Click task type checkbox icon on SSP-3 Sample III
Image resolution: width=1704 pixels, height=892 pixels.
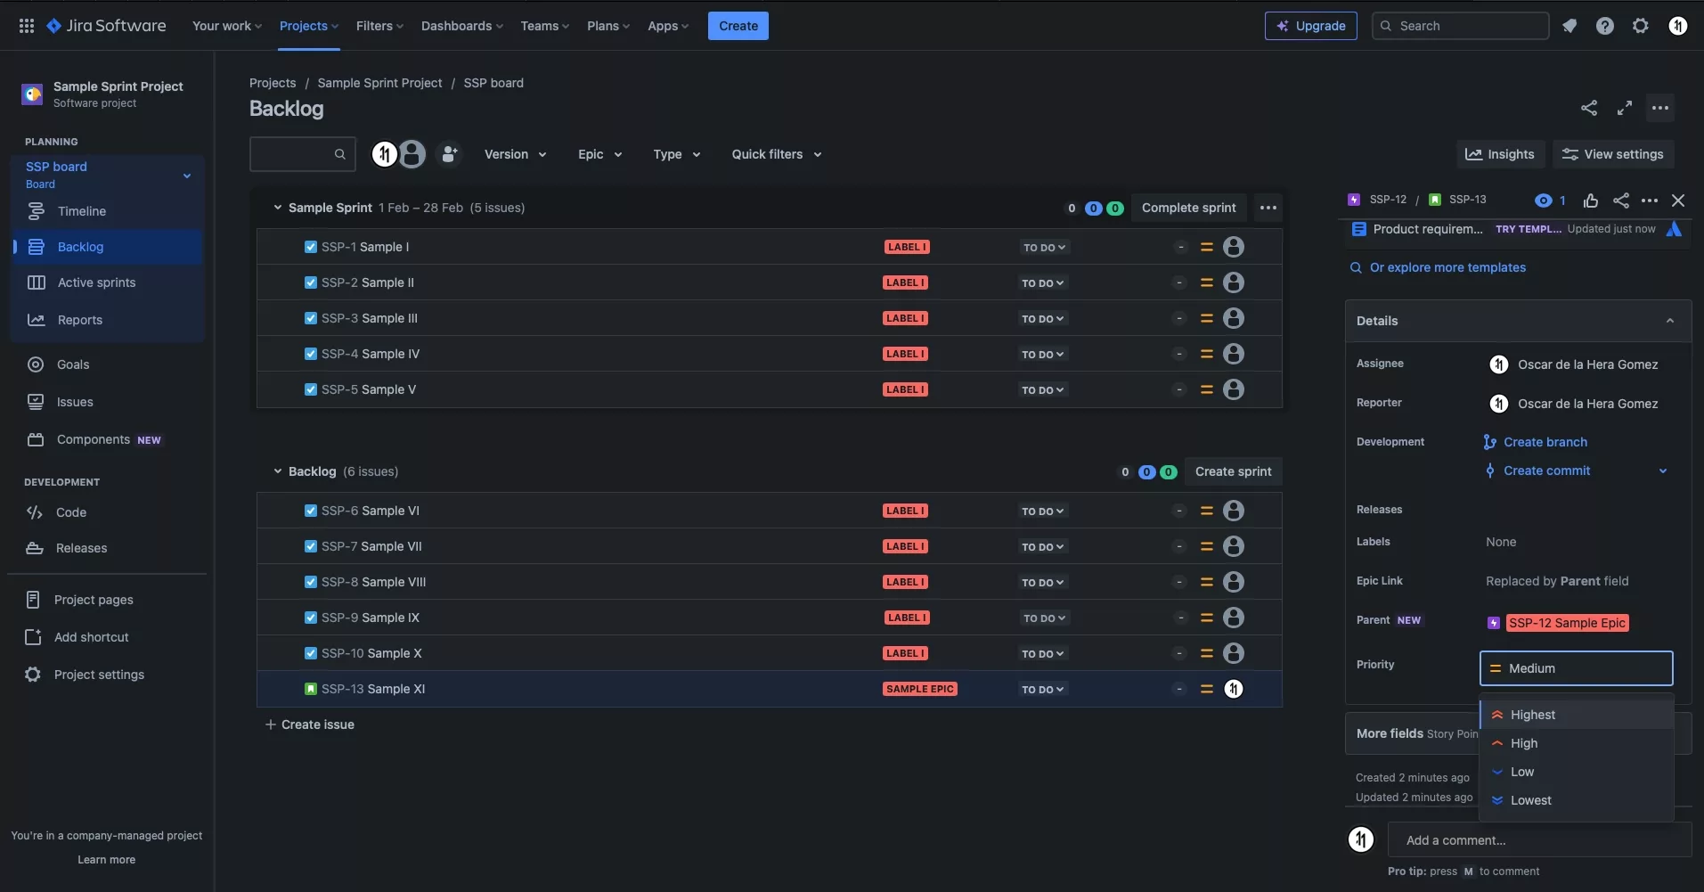point(311,318)
